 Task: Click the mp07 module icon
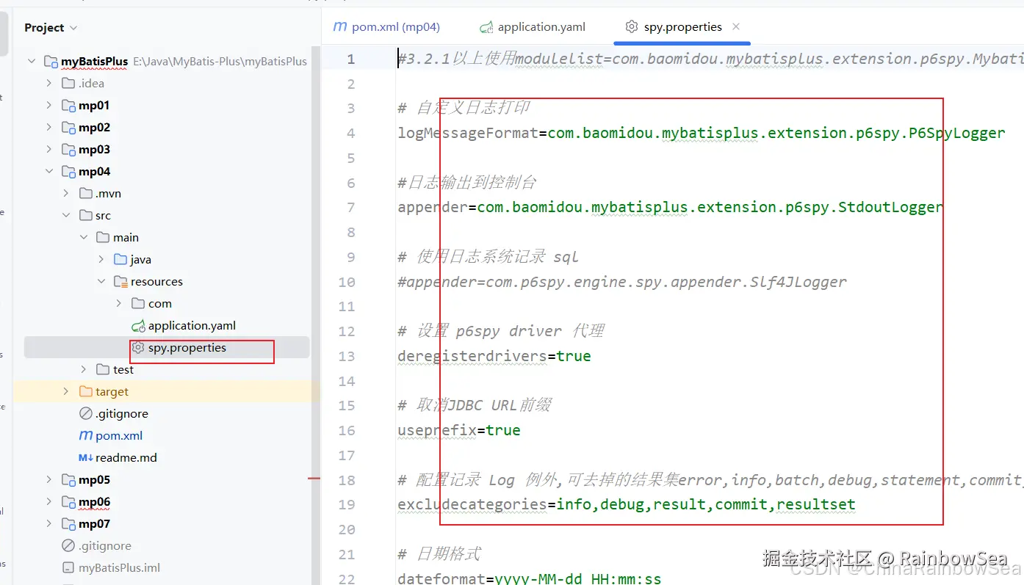click(68, 523)
